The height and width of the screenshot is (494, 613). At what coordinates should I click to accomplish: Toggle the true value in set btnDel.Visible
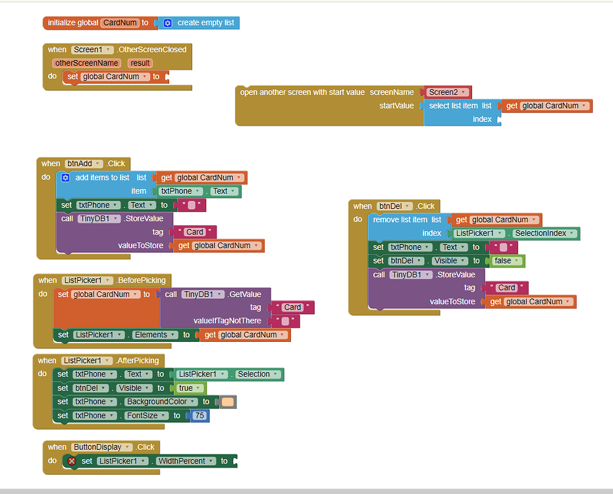point(189,387)
